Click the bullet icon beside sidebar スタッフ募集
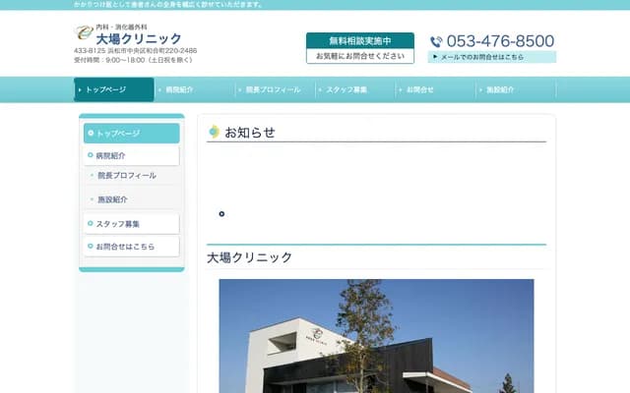 click(x=91, y=224)
